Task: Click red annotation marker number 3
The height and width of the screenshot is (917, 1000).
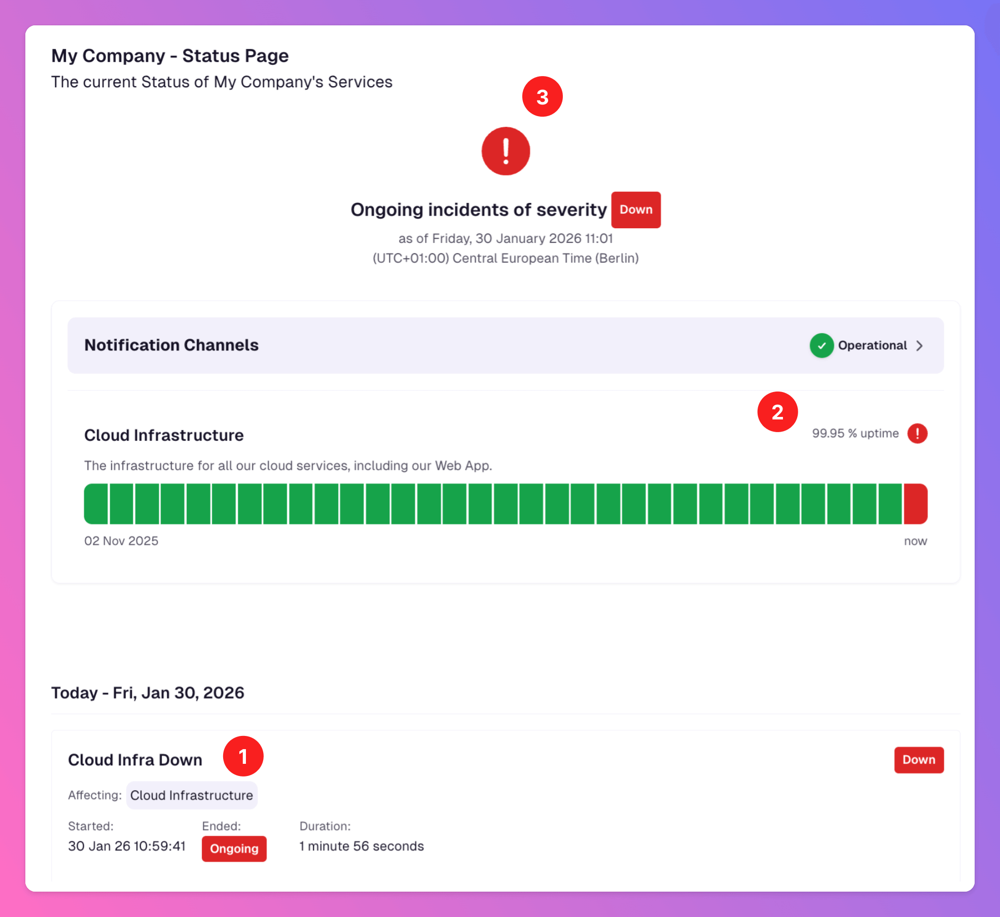Action: [542, 97]
